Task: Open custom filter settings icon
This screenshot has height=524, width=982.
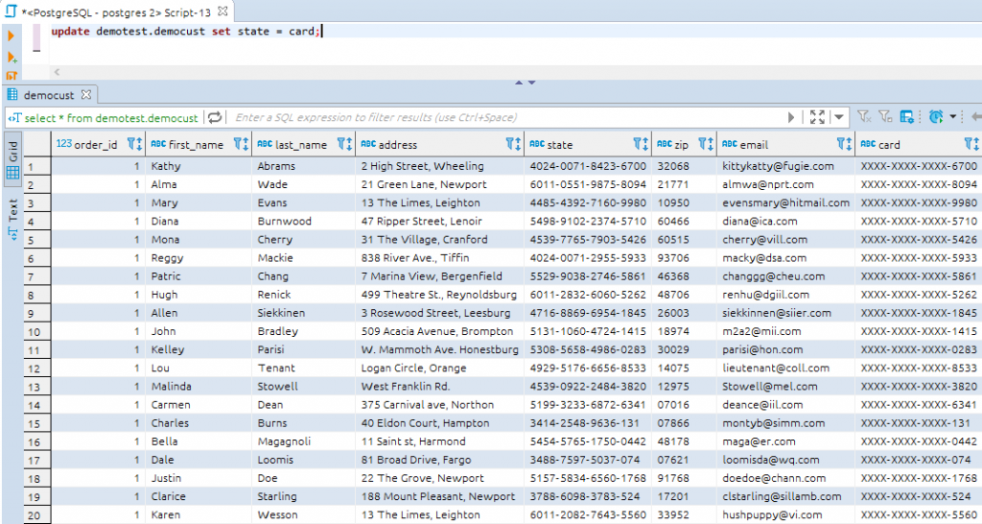Action: [907, 117]
